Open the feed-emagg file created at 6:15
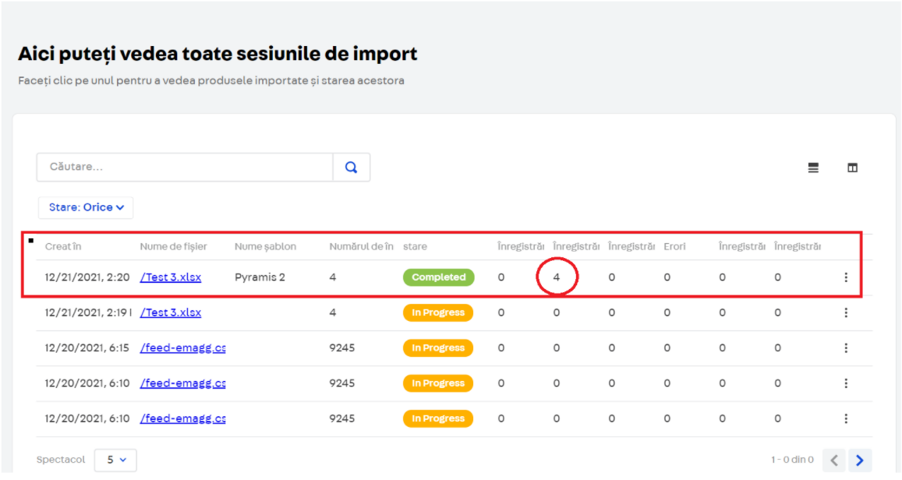Viewport: 902px width, 480px height. tap(183, 348)
